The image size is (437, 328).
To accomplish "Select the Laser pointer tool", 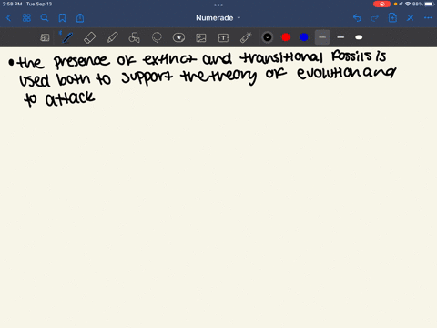I will 246,37.
